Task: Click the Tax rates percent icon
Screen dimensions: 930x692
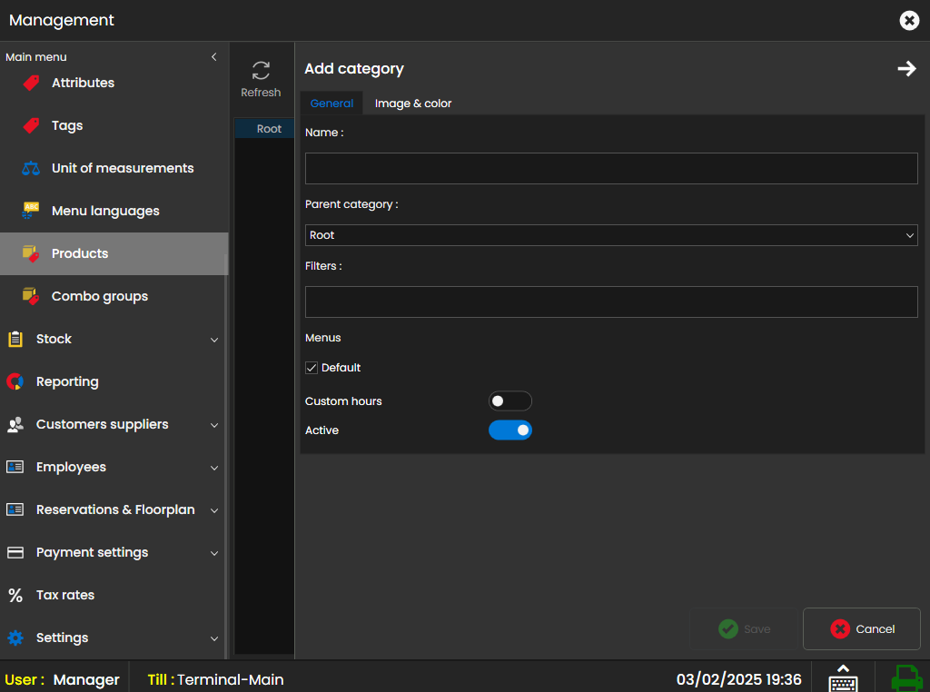Action: pos(15,596)
